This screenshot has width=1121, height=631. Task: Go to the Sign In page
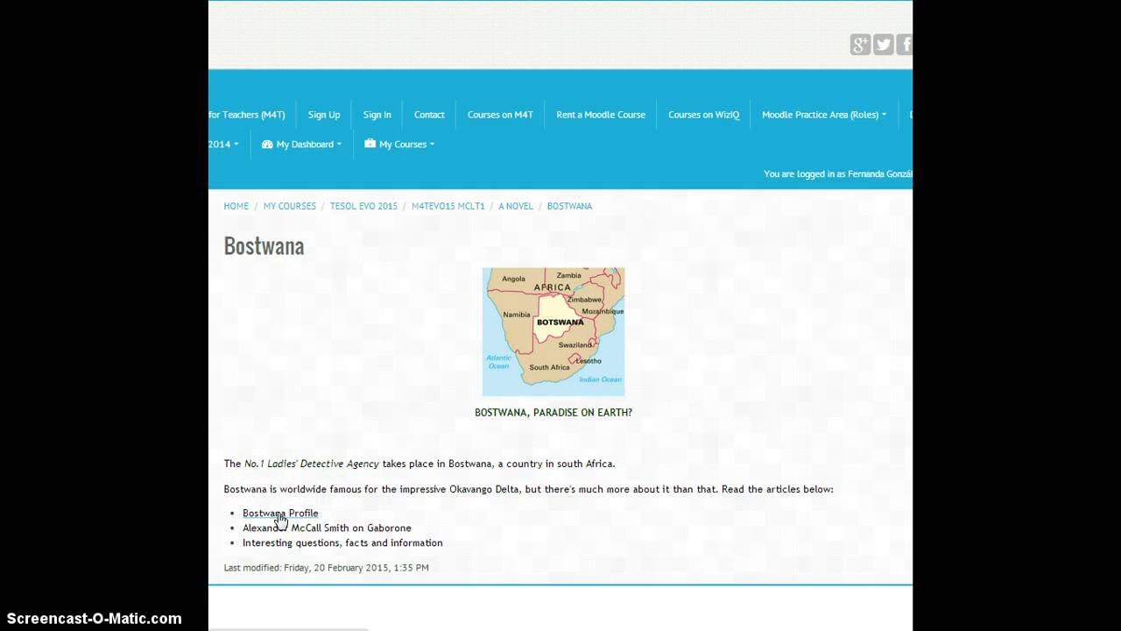click(377, 115)
